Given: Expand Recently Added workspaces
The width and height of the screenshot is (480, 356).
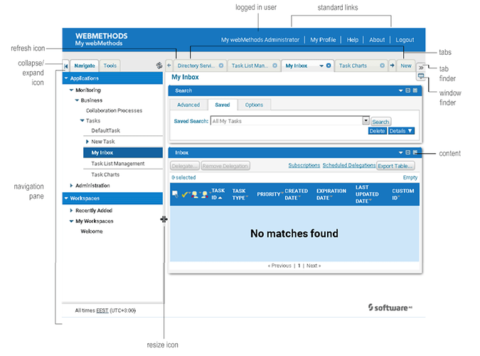Looking at the screenshot, I should pos(71,210).
